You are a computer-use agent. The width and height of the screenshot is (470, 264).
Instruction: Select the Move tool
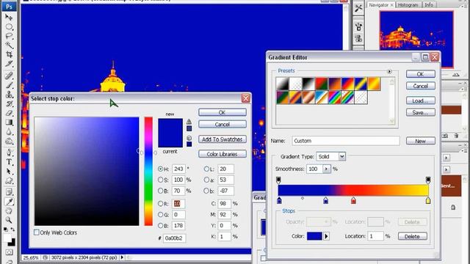point(9,17)
